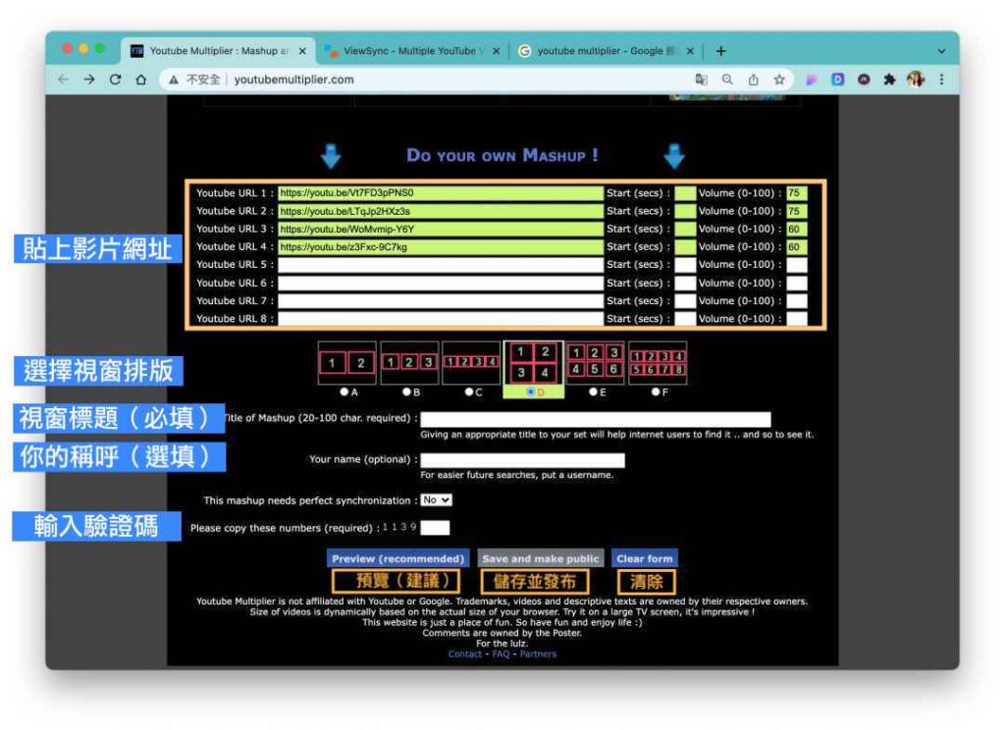Click the copy-these-numbers captcha field
Image resolution: width=1005 pixels, height=730 pixels.
click(435, 528)
